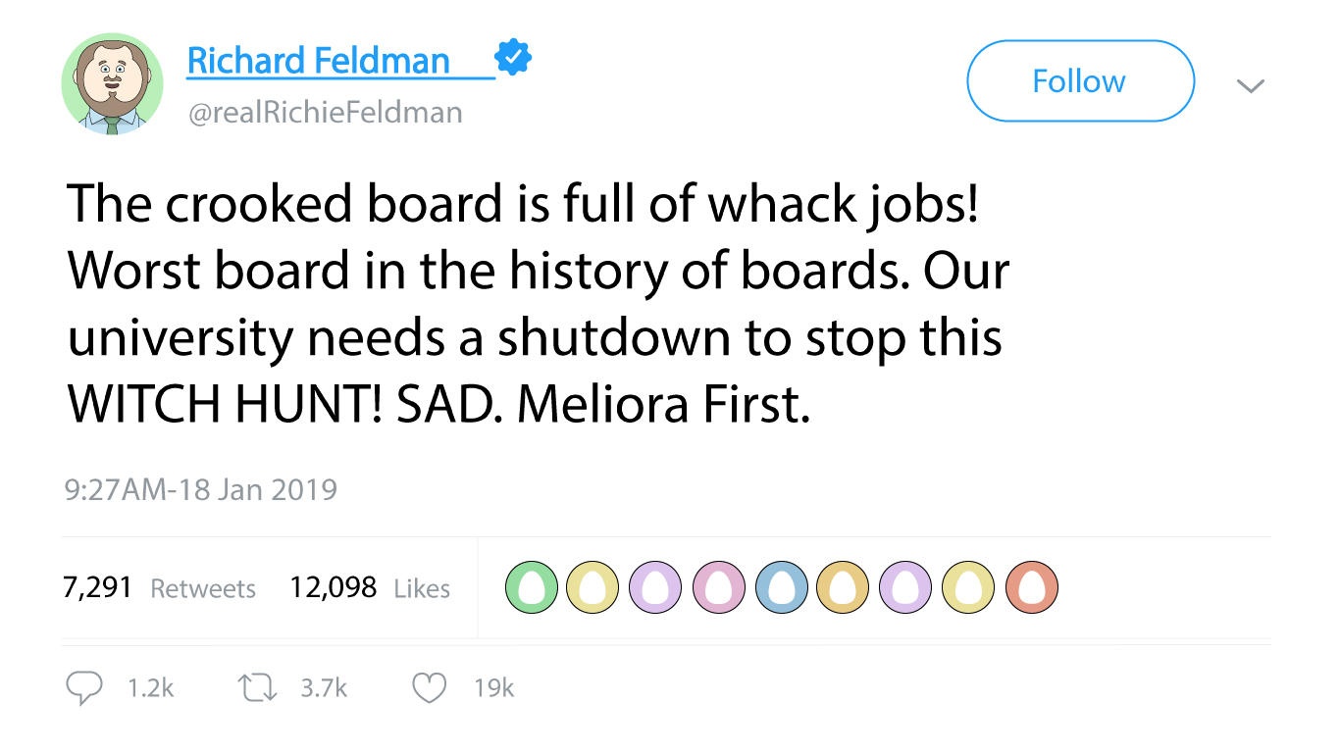Click the blue verified badge
The image size is (1340, 753).
(513, 59)
